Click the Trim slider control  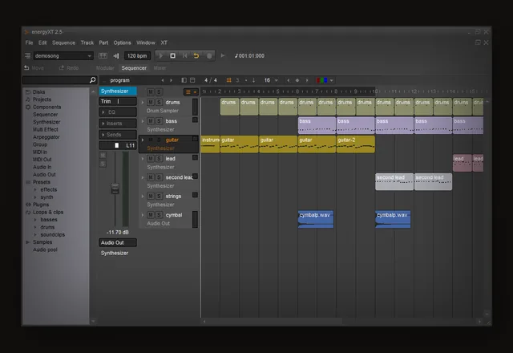click(x=118, y=102)
